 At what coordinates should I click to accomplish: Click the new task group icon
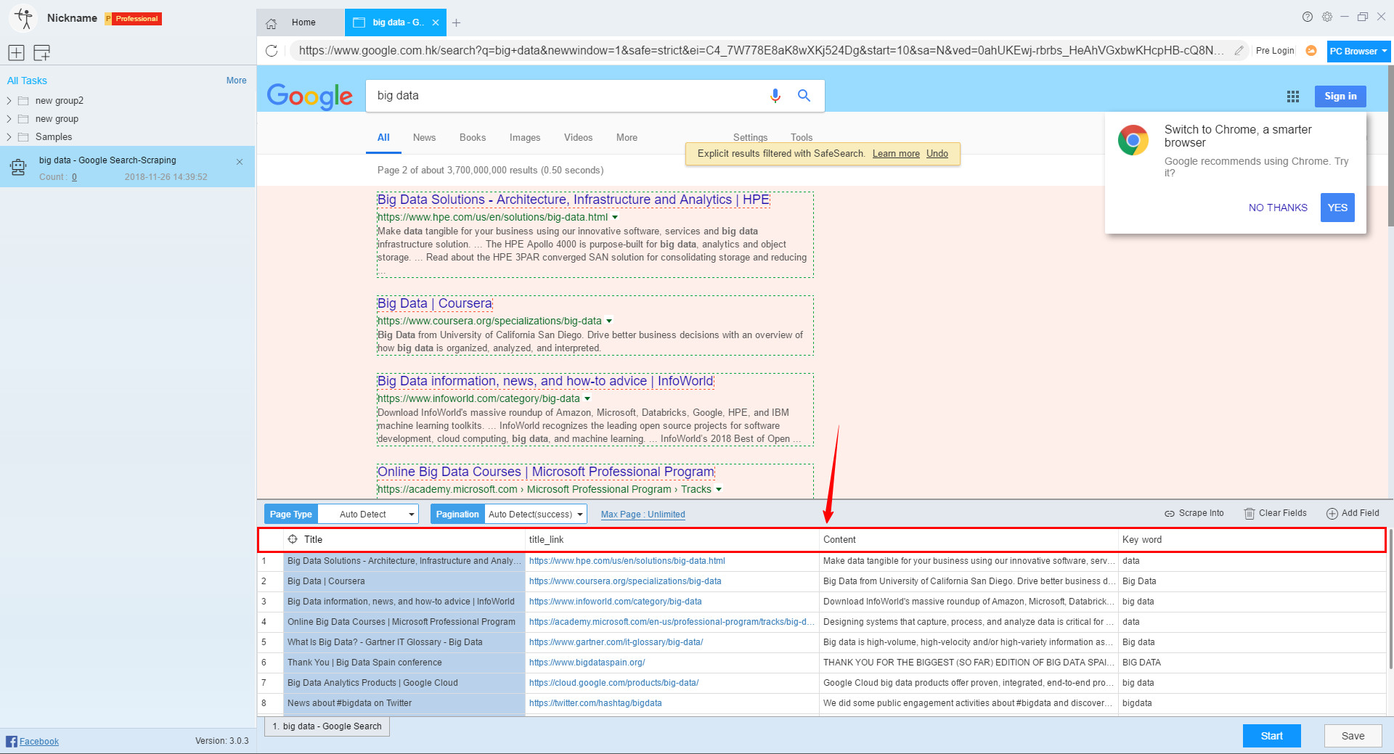(42, 52)
